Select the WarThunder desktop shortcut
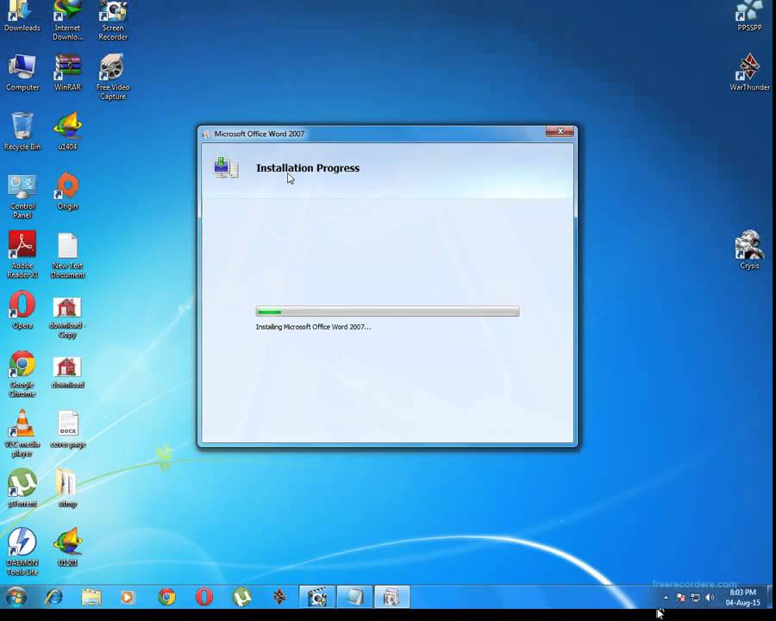 (749, 72)
